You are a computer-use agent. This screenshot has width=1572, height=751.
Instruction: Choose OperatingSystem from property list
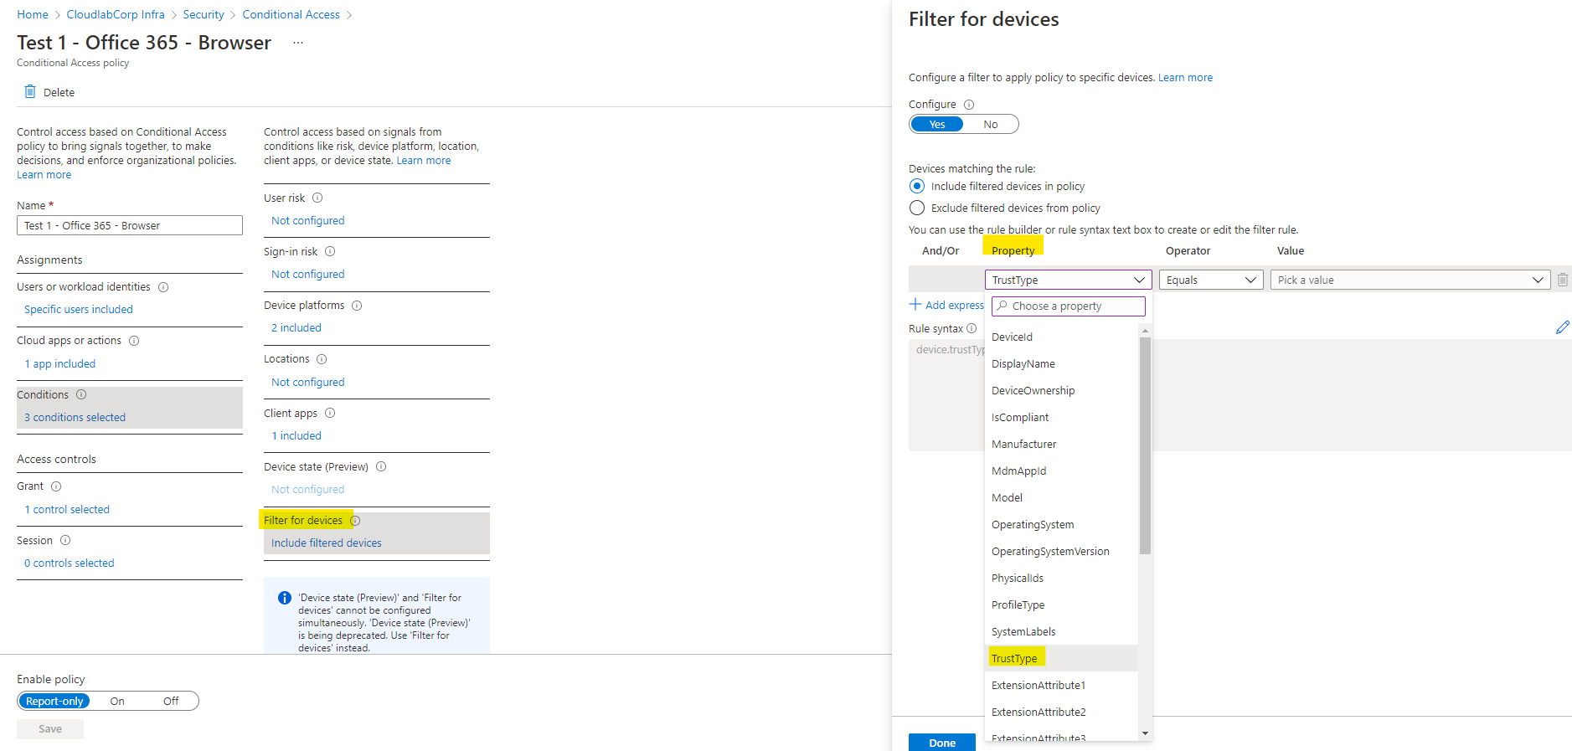point(1061,524)
